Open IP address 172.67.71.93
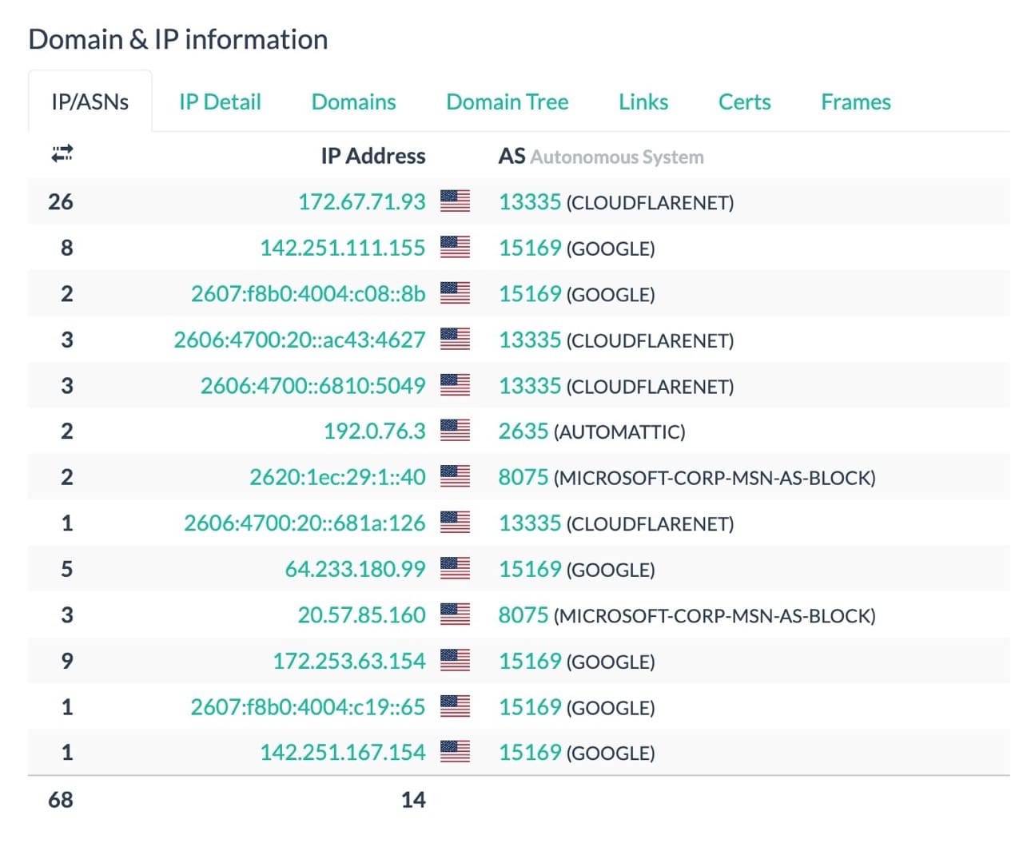1023x847 pixels. [x=361, y=201]
